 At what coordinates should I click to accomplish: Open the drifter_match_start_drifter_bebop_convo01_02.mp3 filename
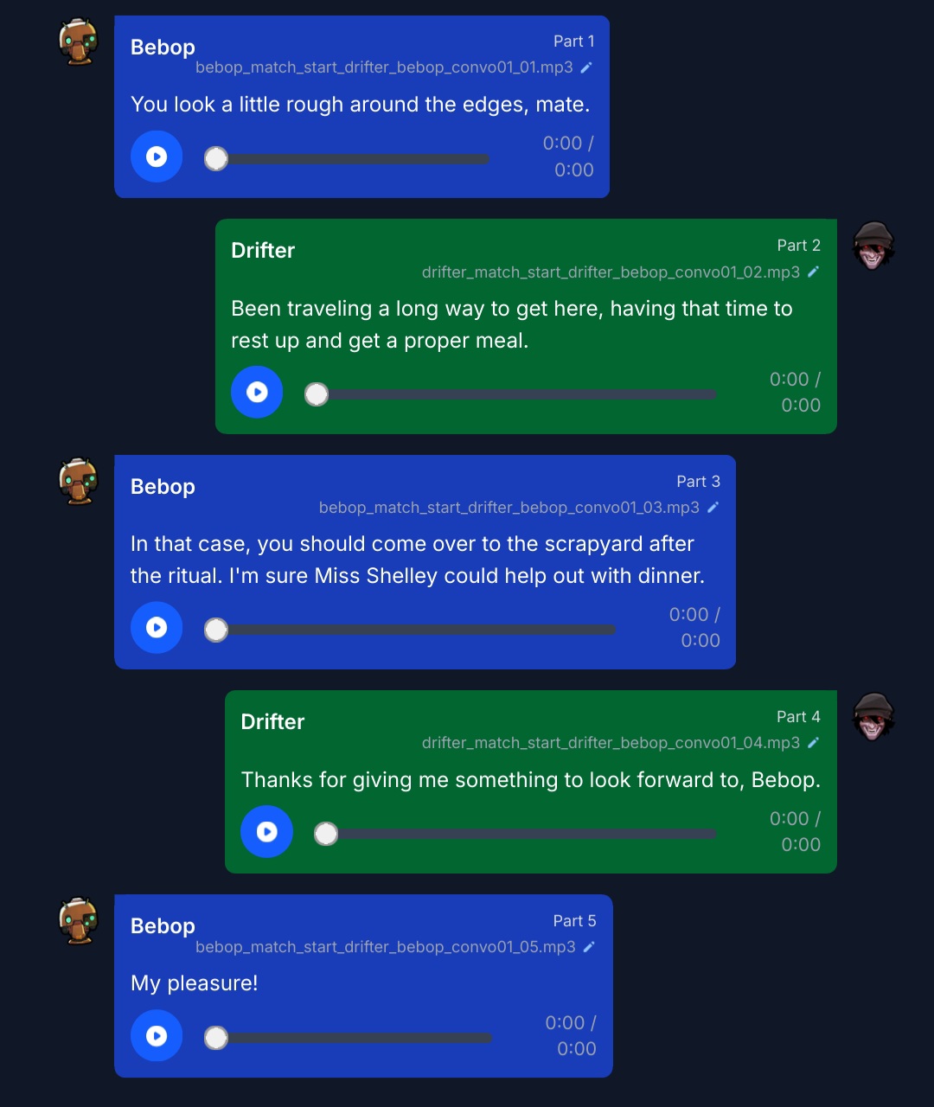[611, 272]
